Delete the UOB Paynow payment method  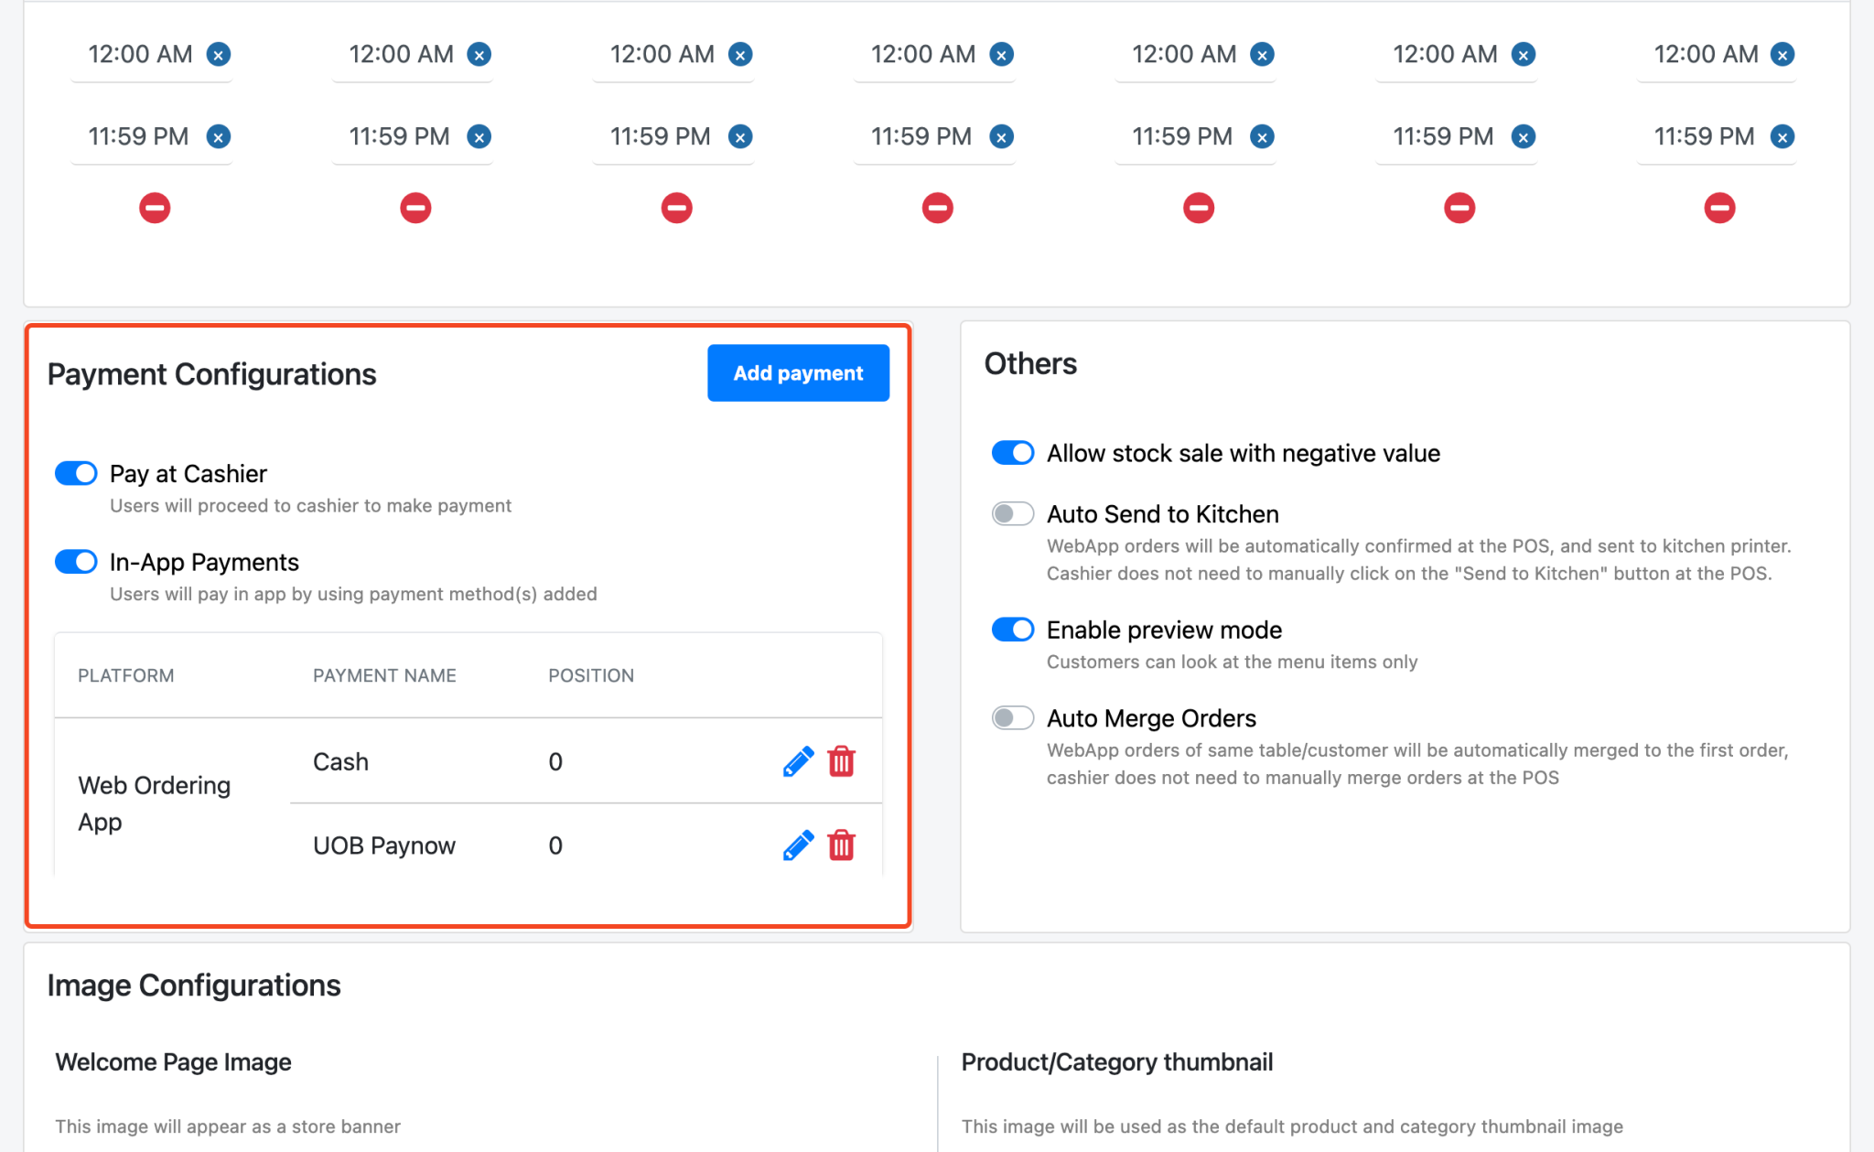click(x=842, y=845)
